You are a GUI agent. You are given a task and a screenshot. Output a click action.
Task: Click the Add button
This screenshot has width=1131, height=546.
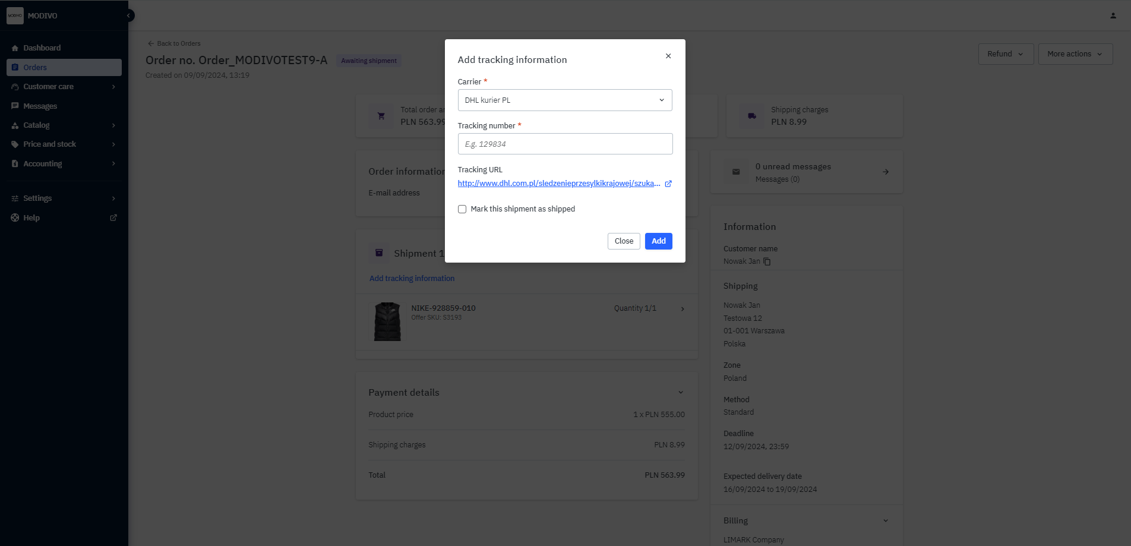pyautogui.click(x=658, y=241)
